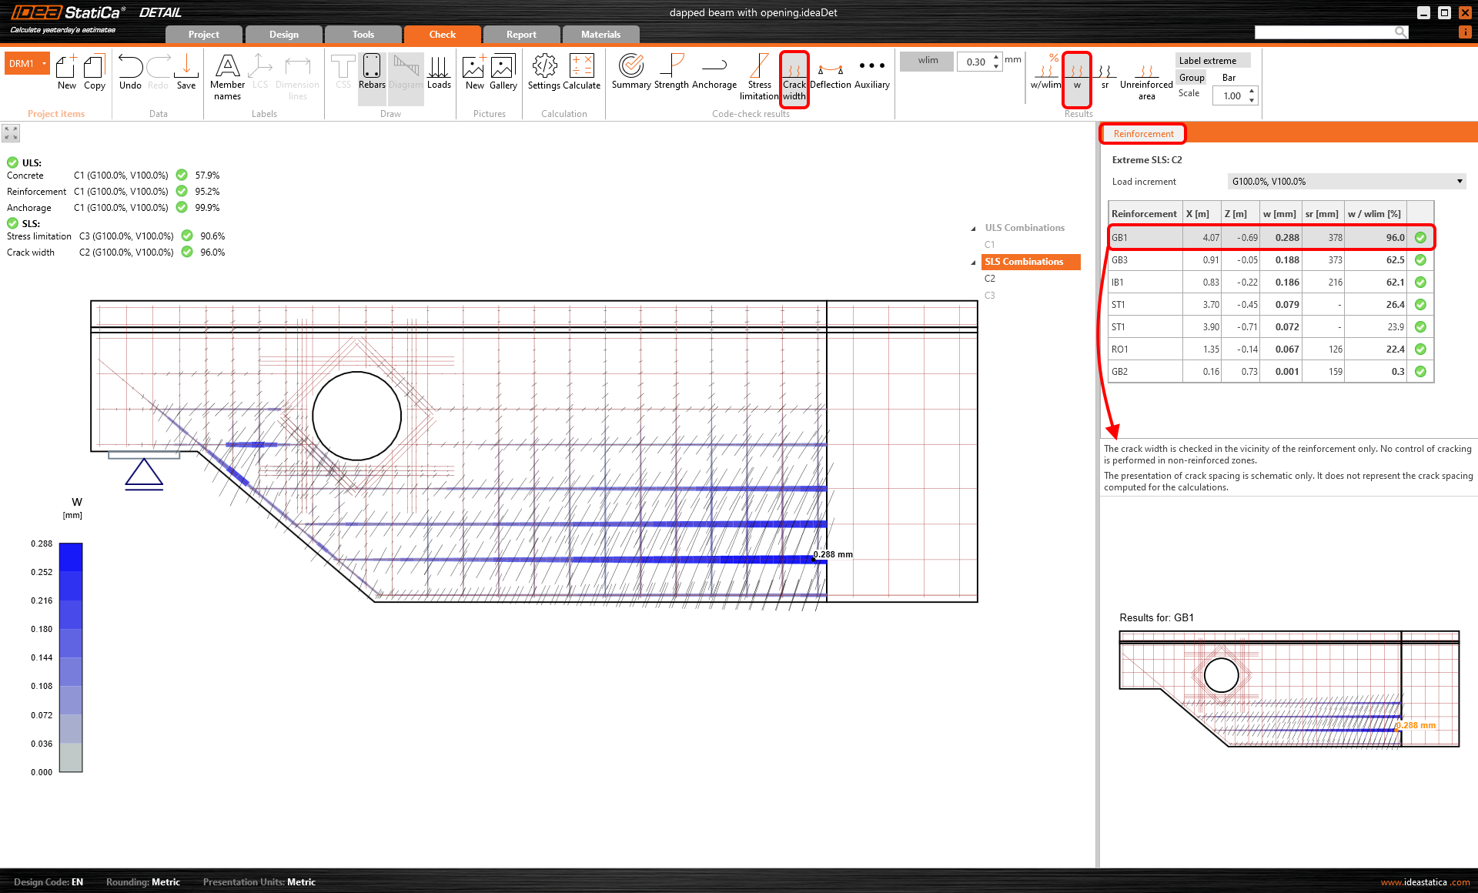This screenshot has width=1478, height=893.
Task: Select the Deflection check icon
Action: click(x=830, y=74)
